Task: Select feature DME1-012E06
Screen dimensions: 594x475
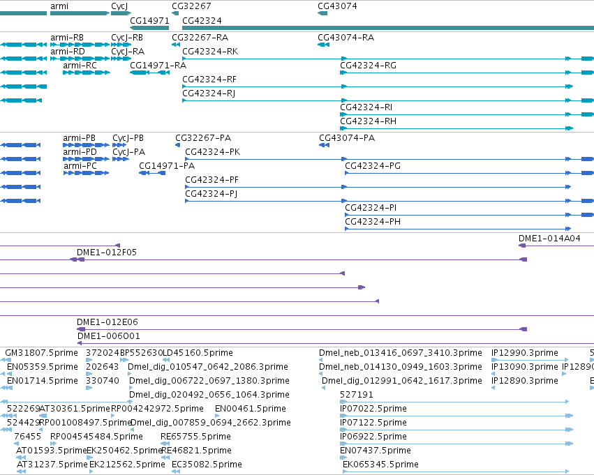Action: [107, 322]
